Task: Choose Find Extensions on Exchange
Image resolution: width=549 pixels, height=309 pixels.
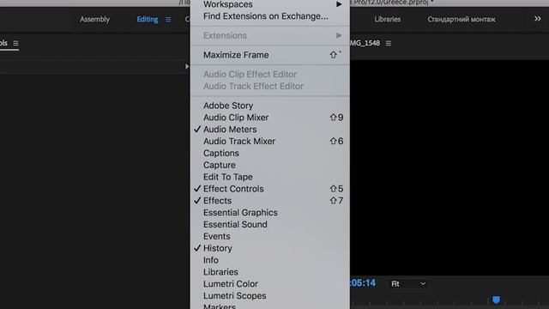Action: click(270, 16)
